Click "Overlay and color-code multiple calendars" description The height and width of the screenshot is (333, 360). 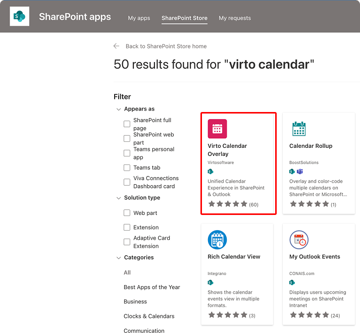pyautogui.click(x=318, y=188)
